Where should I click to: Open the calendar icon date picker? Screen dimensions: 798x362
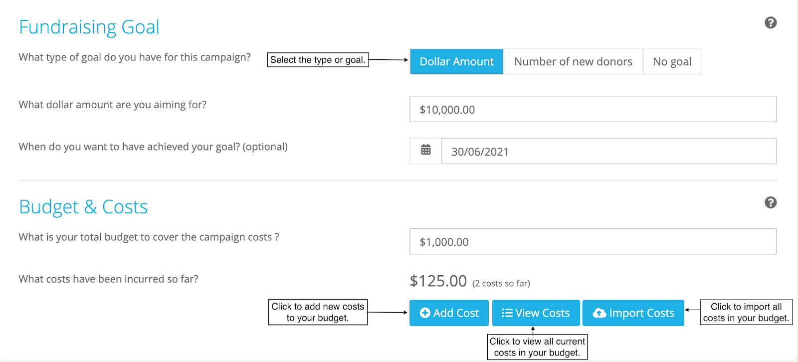pyautogui.click(x=426, y=151)
